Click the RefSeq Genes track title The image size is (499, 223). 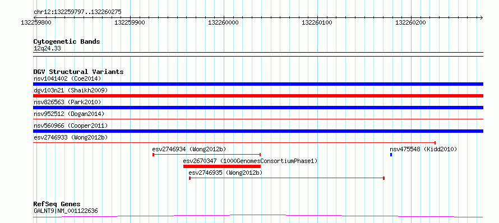[57, 204]
